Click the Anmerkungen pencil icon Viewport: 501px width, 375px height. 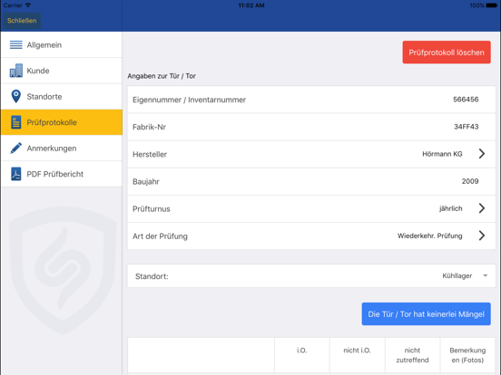(16, 148)
